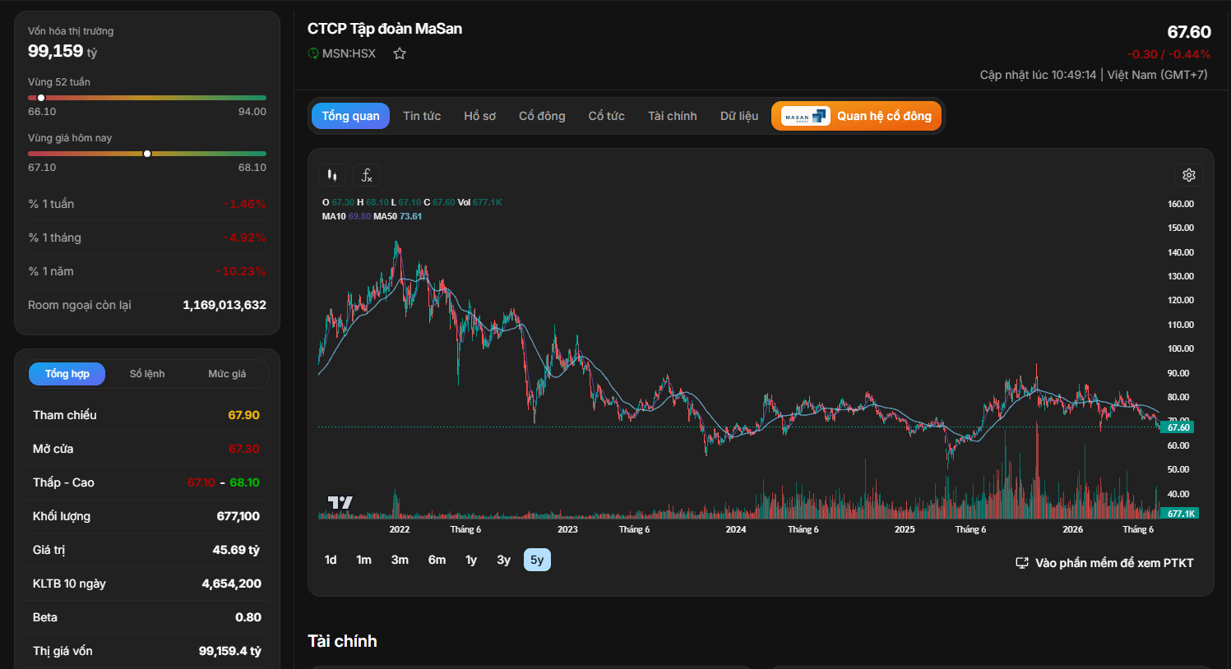Switch the order panel to Mức giá
The width and height of the screenshot is (1231, 669).
227,374
